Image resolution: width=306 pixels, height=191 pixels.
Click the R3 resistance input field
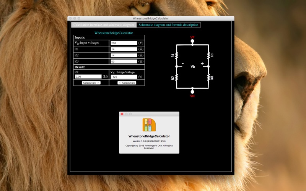(124, 62)
